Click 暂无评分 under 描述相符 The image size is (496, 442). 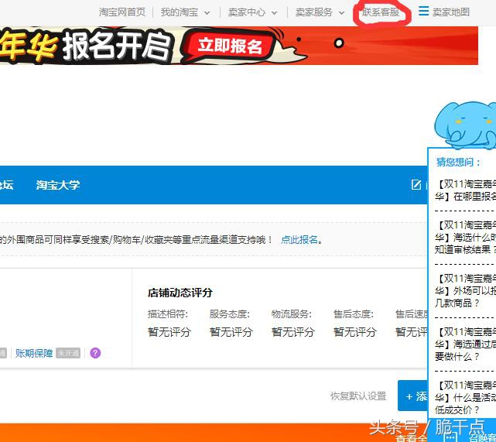point(169,332)
